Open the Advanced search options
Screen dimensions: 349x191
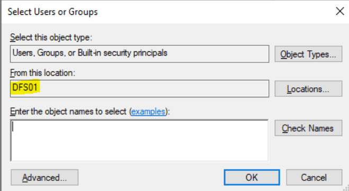click(44, 177)
